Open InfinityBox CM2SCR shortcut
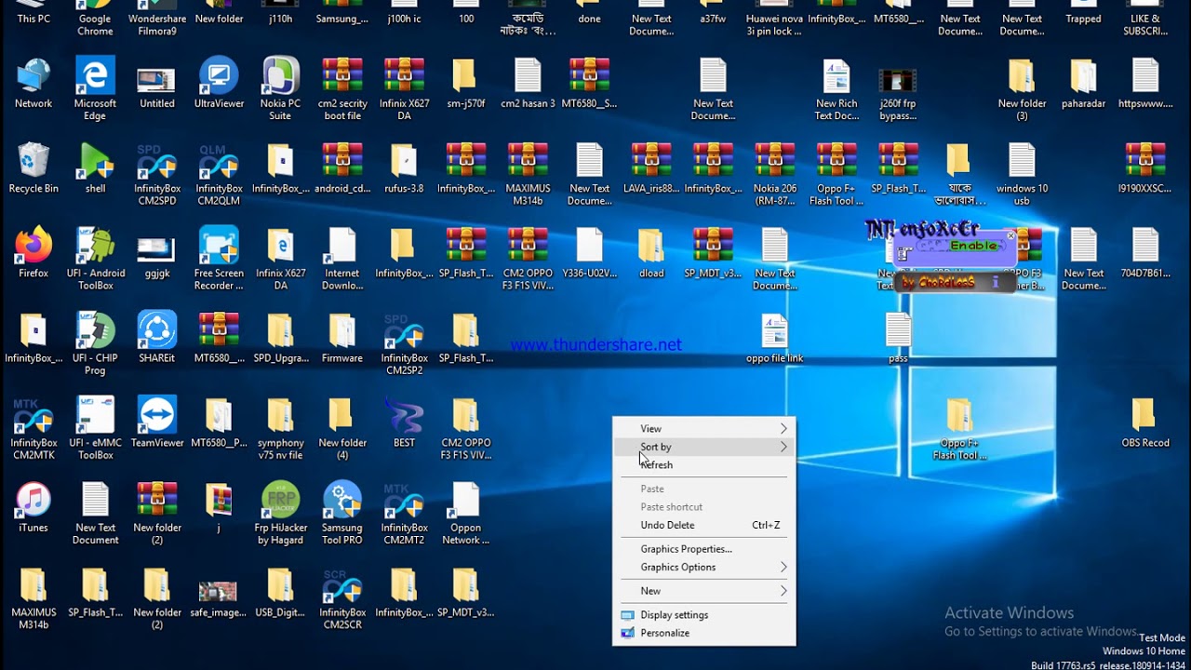 (x=341, y=584)
